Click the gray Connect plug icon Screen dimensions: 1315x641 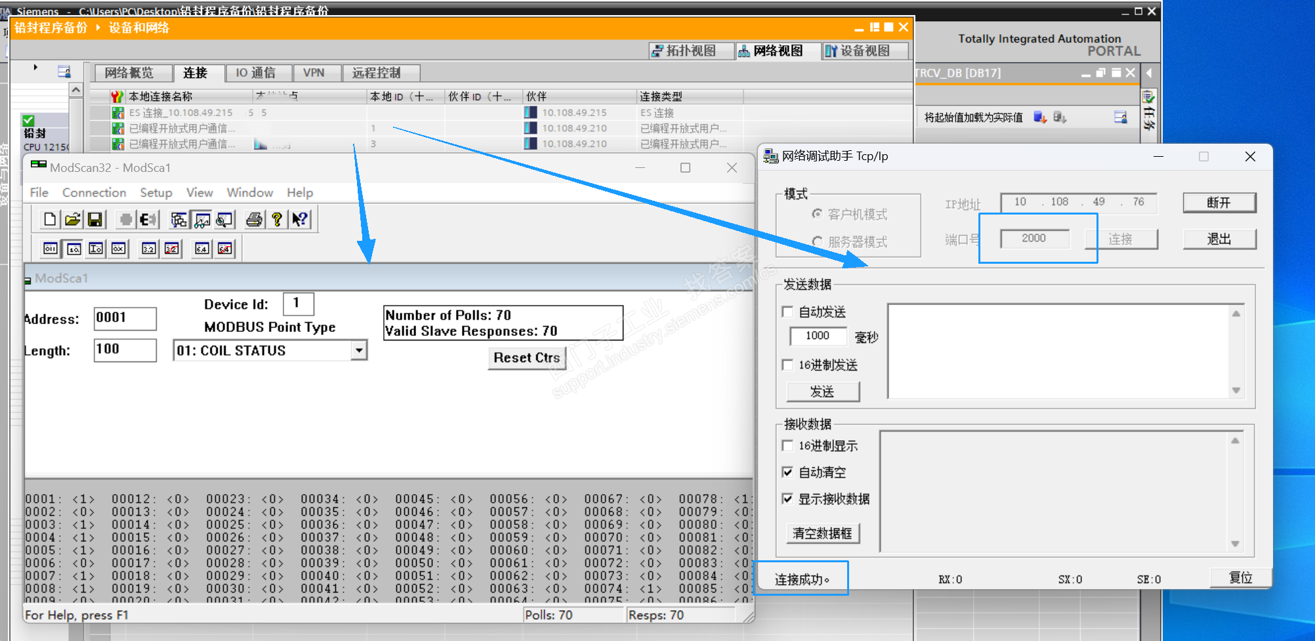pyautogui.click(x=125, y=219)
